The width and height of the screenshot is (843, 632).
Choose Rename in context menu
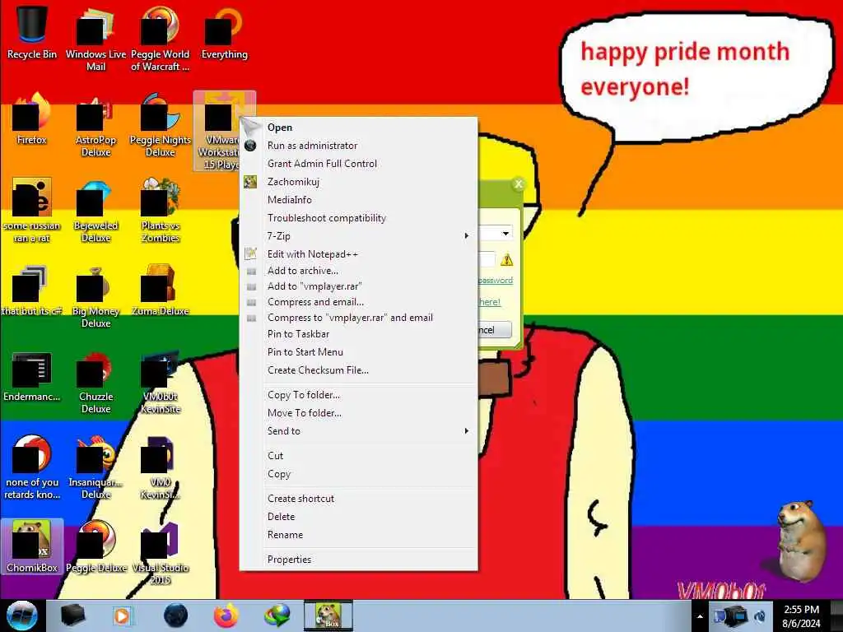click(358, 535)
